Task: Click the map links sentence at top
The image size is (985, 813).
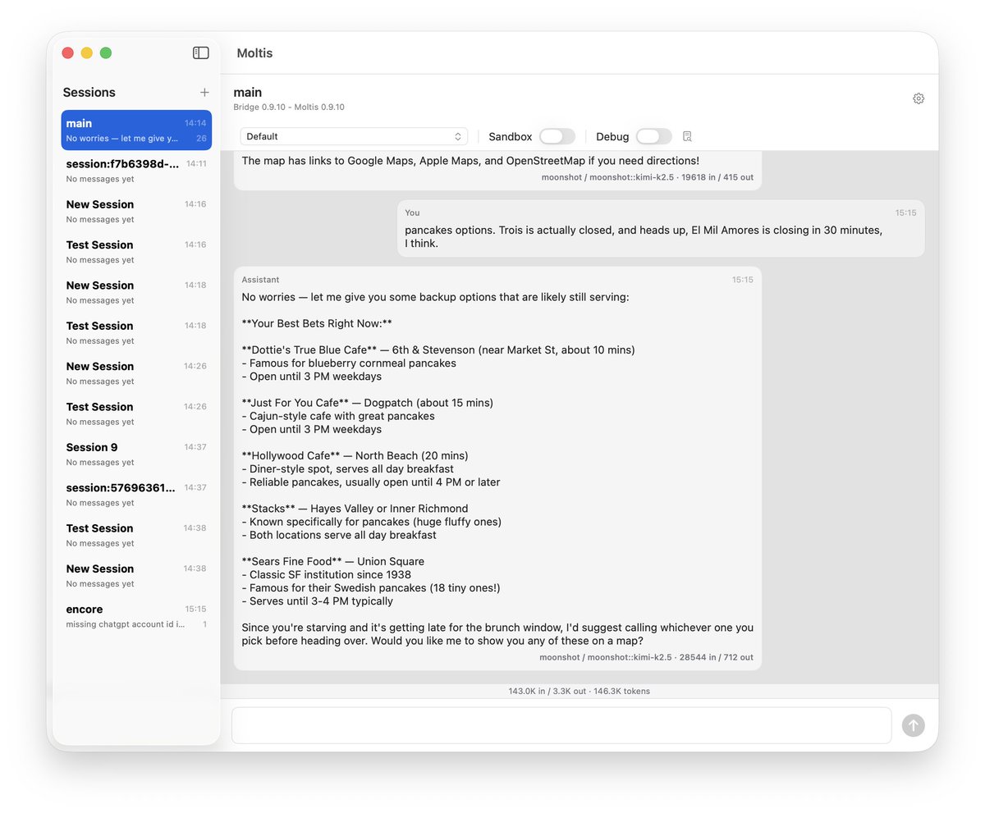Action: coord(470,161)
